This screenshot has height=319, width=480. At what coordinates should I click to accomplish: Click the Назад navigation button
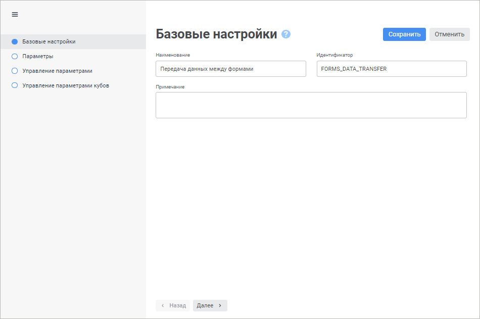pyautogui.click(x=173, y=305)
